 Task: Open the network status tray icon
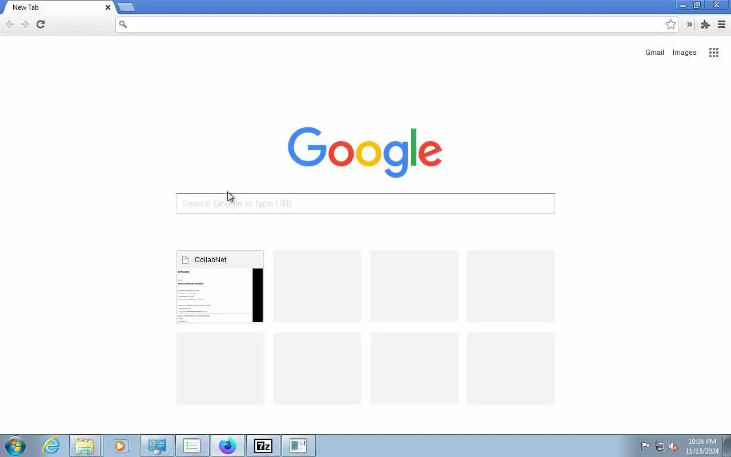[660, 446]
